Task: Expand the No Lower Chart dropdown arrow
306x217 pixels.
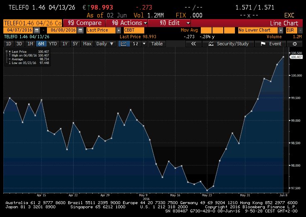Action: (281, 30)
